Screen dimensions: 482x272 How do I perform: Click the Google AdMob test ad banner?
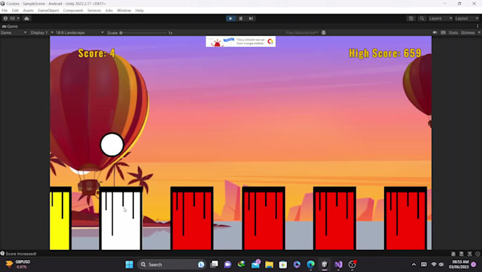coord(241,42)
